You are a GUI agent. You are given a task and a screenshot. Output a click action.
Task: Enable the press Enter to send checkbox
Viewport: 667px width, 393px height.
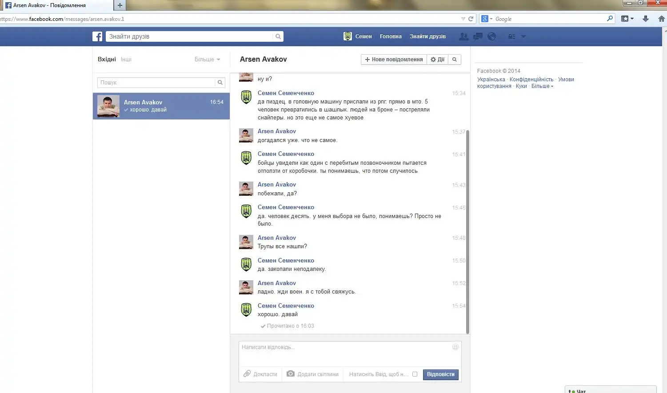415,374
